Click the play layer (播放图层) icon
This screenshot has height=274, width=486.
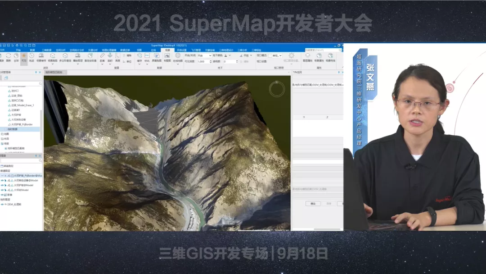point(78,55)
